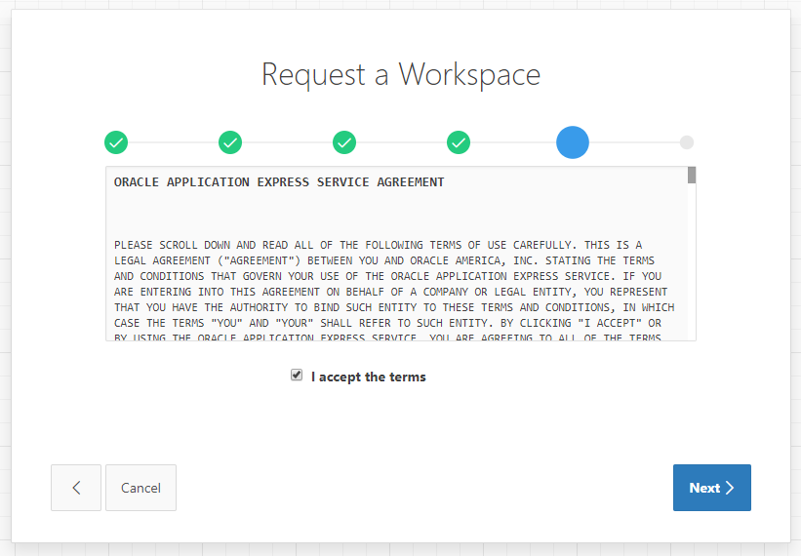Proceed with the Next button
801x556 pixels.
(x=712, y=488)
